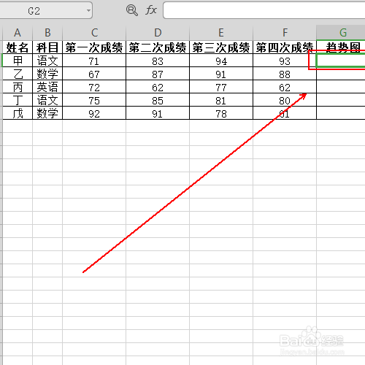The height and width of the screenshot is (365, 365).
Task: Click header cell 姓名
Action: click(x=18, y=47)
